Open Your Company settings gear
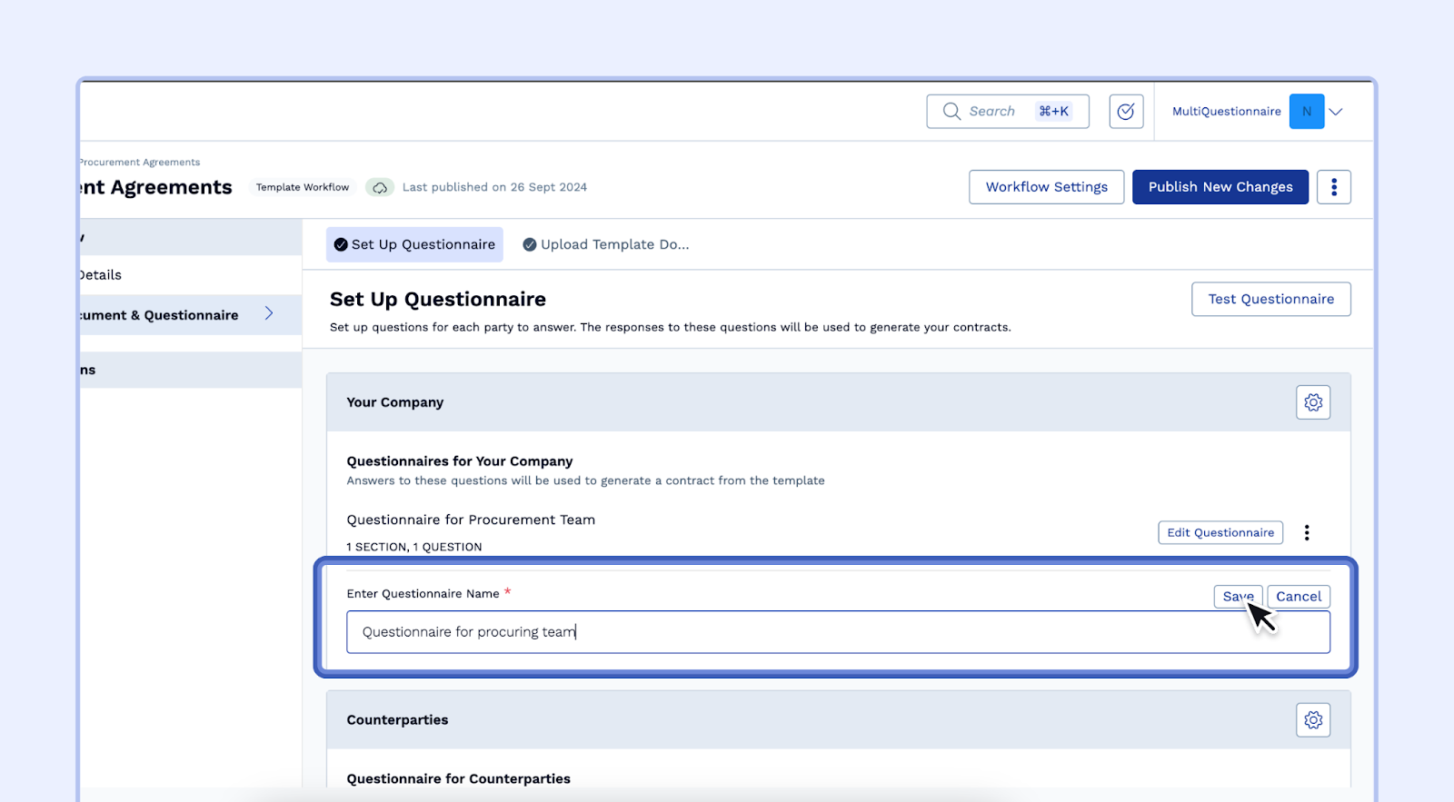Viewport: 1454px width, 802px height. pyautogui.click(x=1312, y=402)
